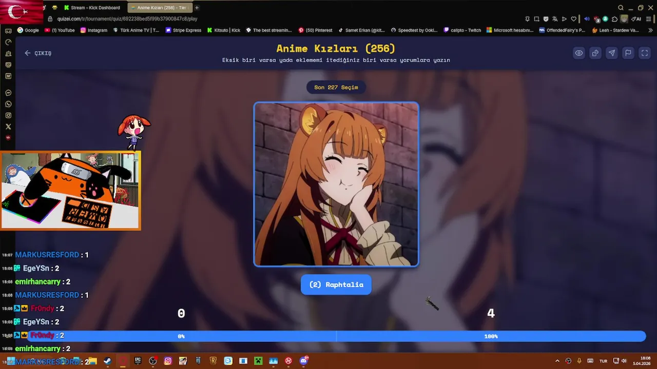Toggle fullscreen mode in quiz header
The height and width of the screenshot is (369, 657).
[x=644, y=53]
